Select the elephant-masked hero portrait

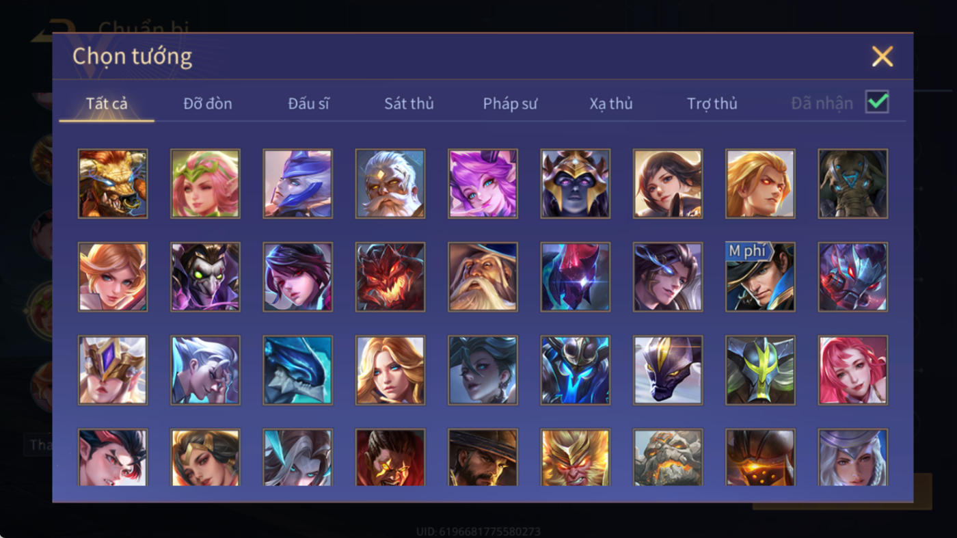[x=853, y=184]
